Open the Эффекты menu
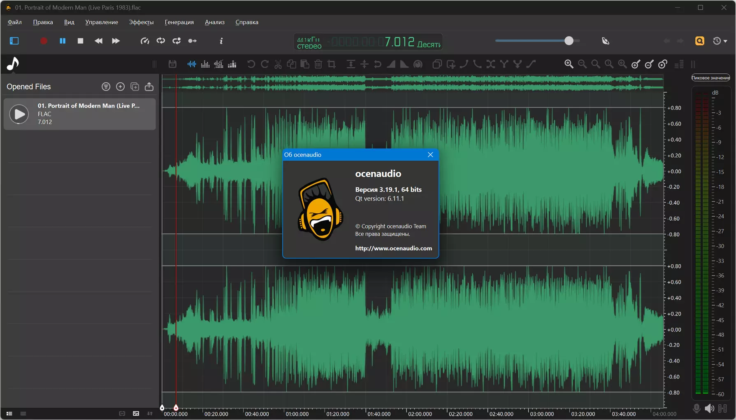Image resolution: width=736 pixels, height=420 pixels. pos(141,22)
